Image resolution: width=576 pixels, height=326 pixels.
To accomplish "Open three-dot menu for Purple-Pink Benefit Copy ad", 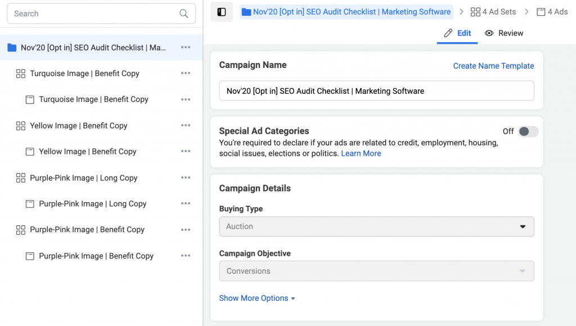I will coord(186,256).
